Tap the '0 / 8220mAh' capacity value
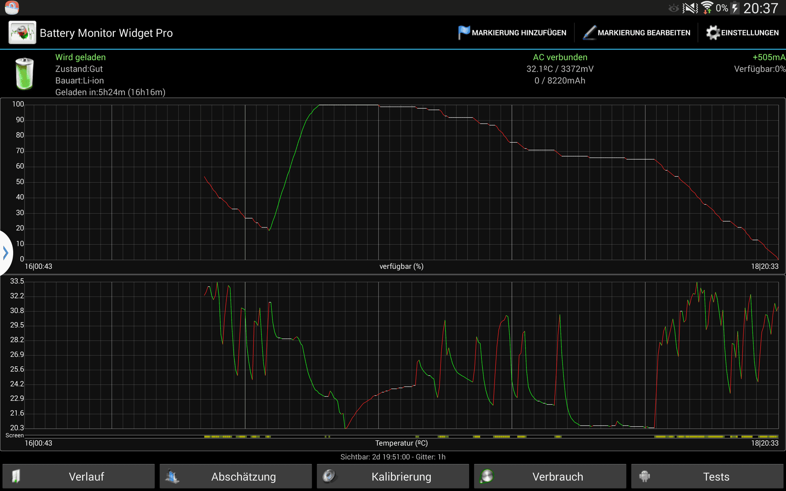 click(560, 81)
